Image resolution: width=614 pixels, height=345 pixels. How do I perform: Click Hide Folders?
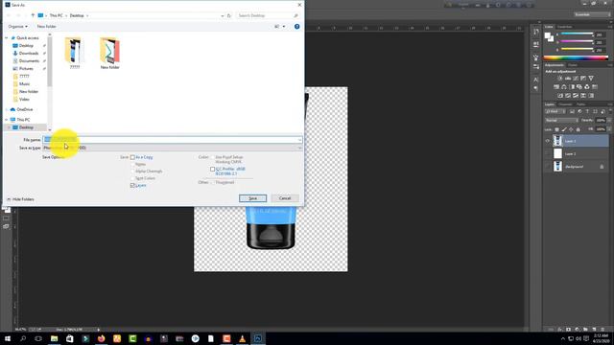(x=20, y=199)
